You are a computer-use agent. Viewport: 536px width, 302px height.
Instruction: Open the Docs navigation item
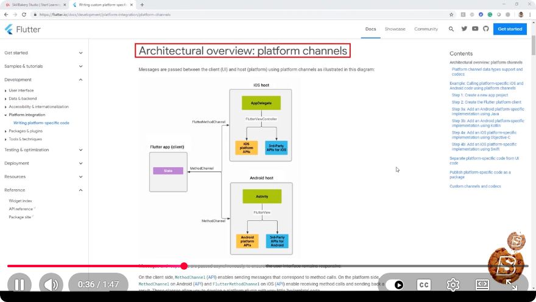point(370,29)
